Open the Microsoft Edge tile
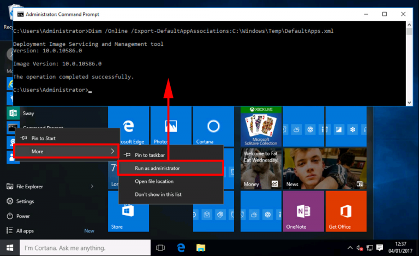419x256 pixels. 129,126
